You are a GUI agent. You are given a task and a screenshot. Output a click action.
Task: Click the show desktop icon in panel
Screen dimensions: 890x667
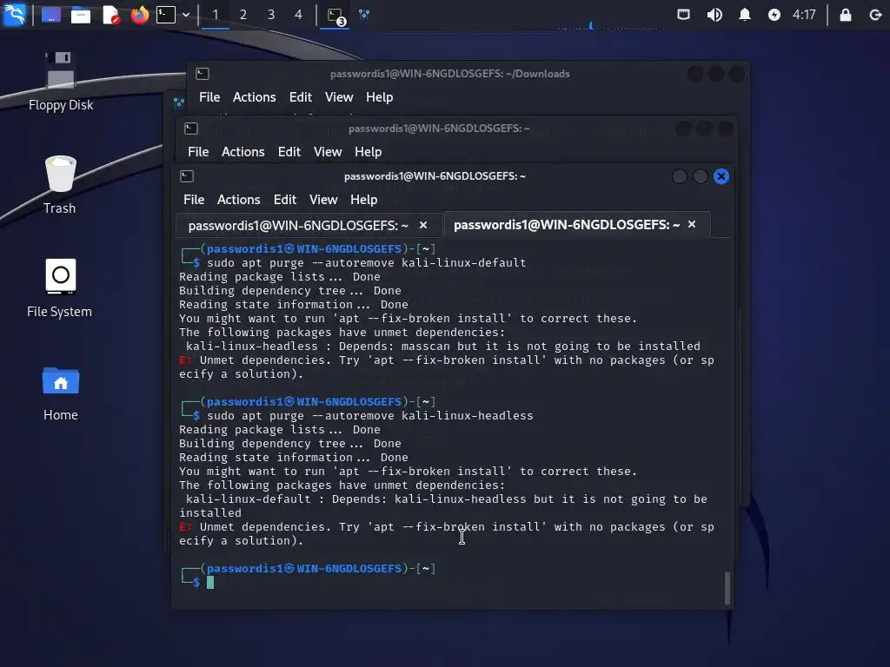point(51,15)
